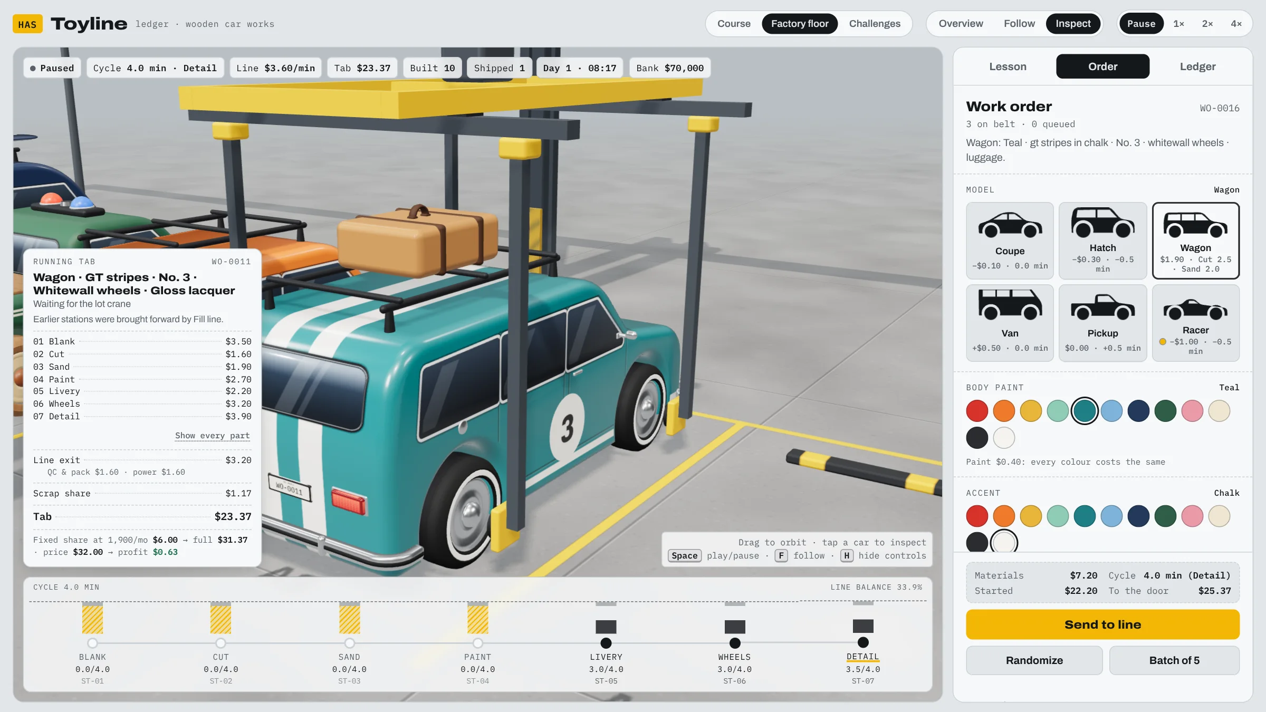Select the BLANK station marker ST-01
This screenshot has height=712, width=1266.
(92, 643)
